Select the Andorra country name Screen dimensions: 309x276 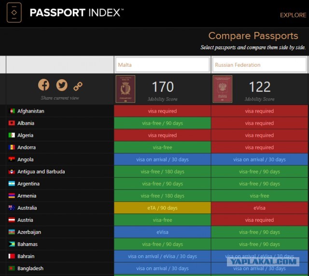point(27,147)
